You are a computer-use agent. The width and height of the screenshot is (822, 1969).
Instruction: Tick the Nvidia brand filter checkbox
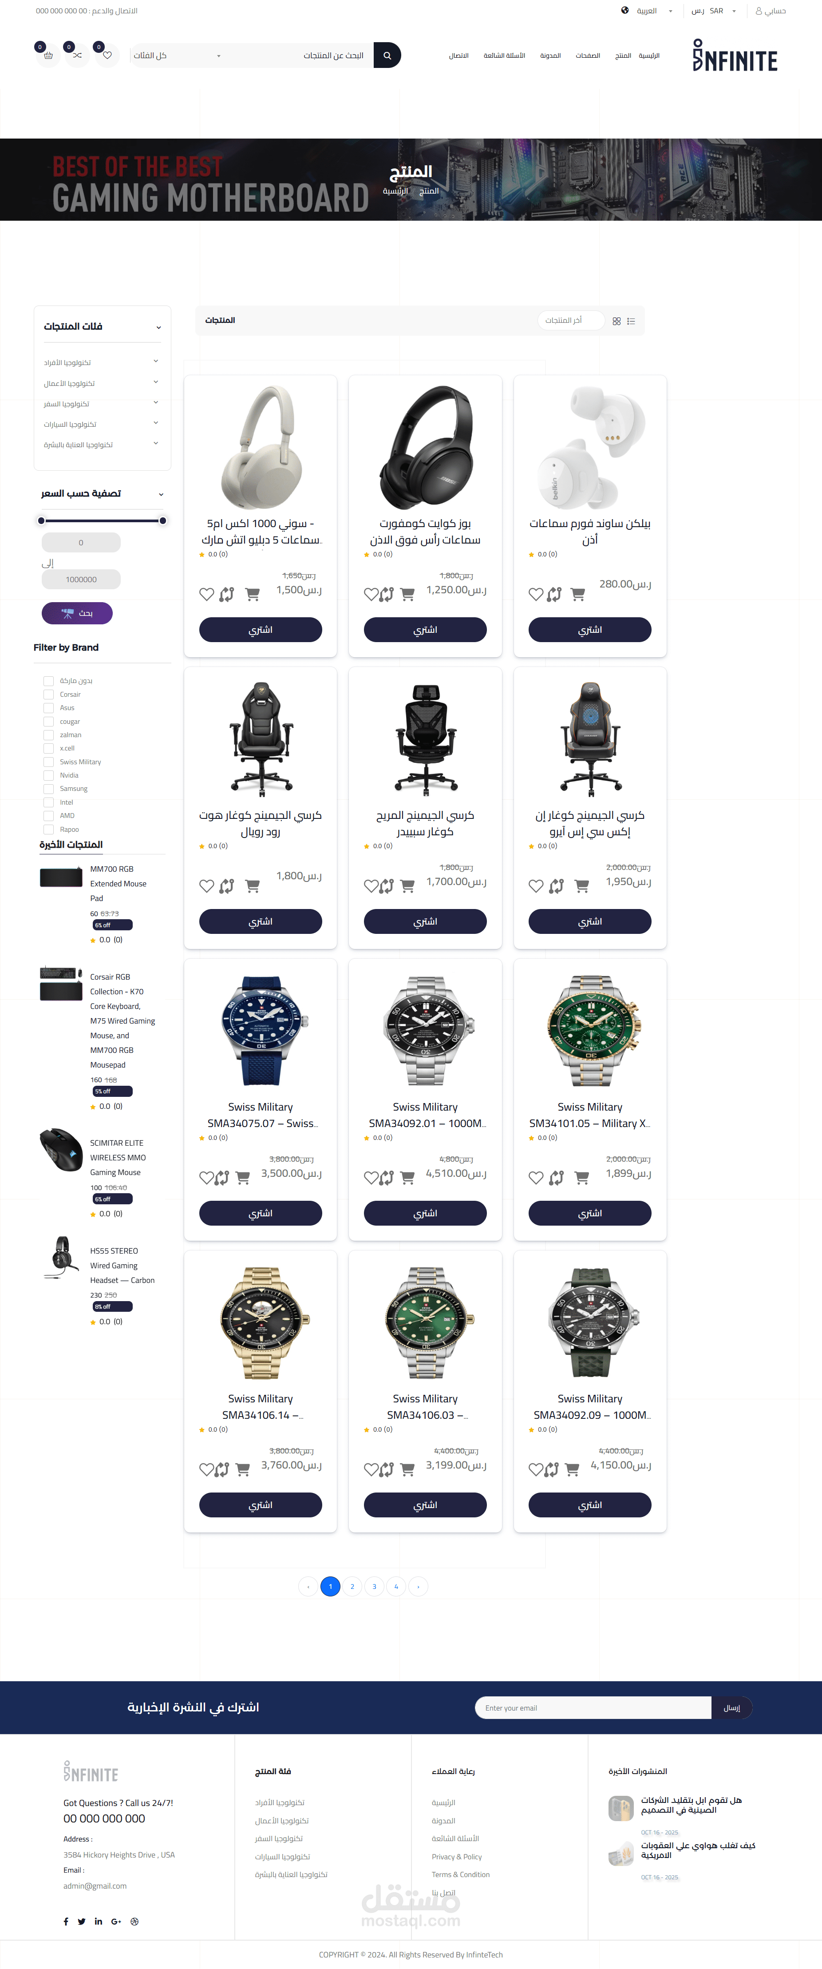point(48,775)
